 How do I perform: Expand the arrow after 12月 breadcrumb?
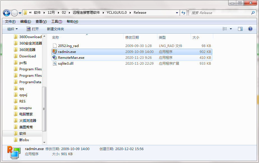58,13
